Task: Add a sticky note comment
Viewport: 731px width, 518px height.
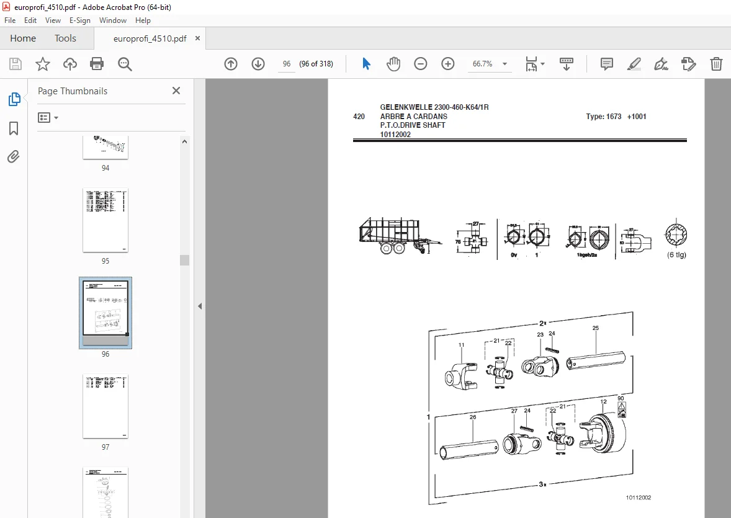Action: click(606, 64)
